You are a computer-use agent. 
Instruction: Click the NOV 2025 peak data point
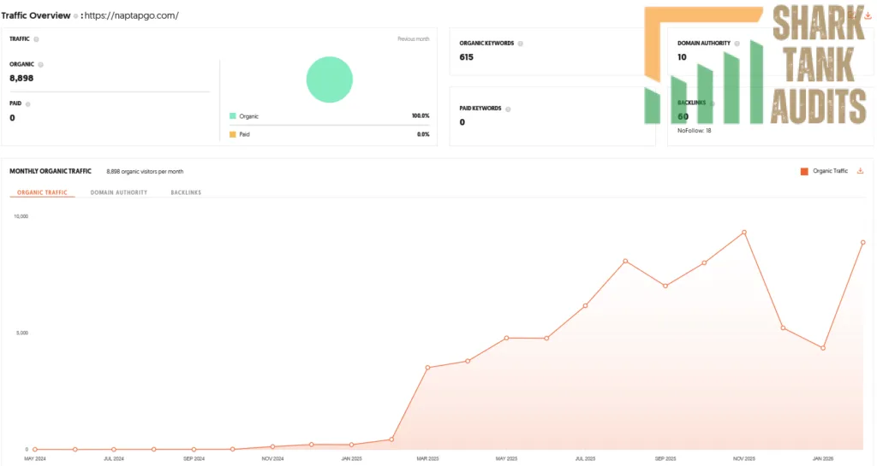pyautogui.click(x=744, y=233)
